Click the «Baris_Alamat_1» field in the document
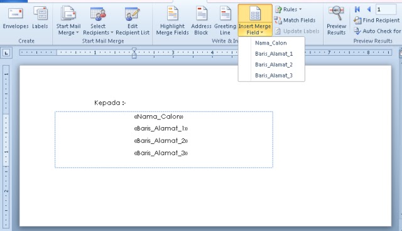This screenshot has height=231, width=402. point(161,128)
